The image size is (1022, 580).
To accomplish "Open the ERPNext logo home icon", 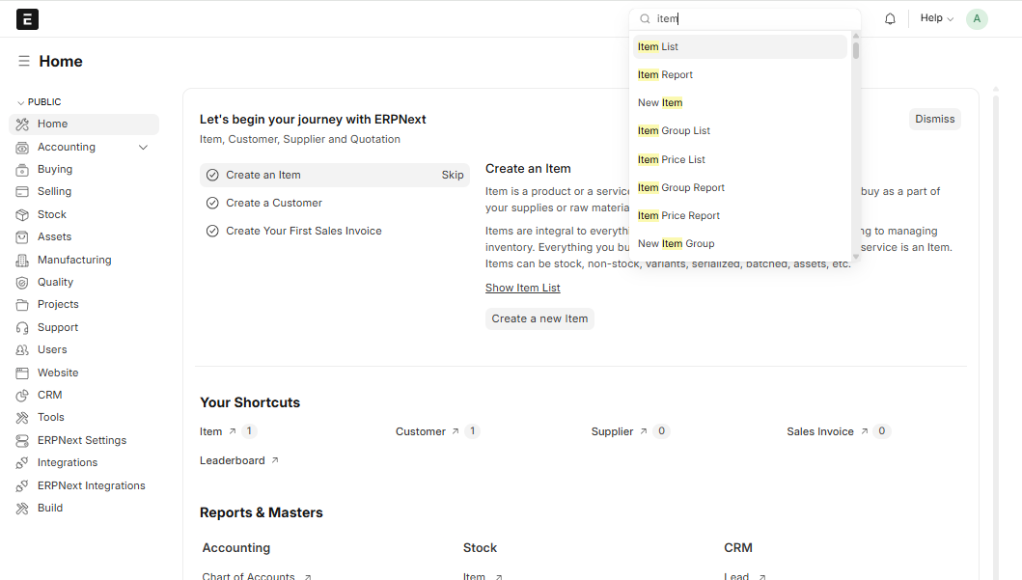I will click(x=27, y=19).
